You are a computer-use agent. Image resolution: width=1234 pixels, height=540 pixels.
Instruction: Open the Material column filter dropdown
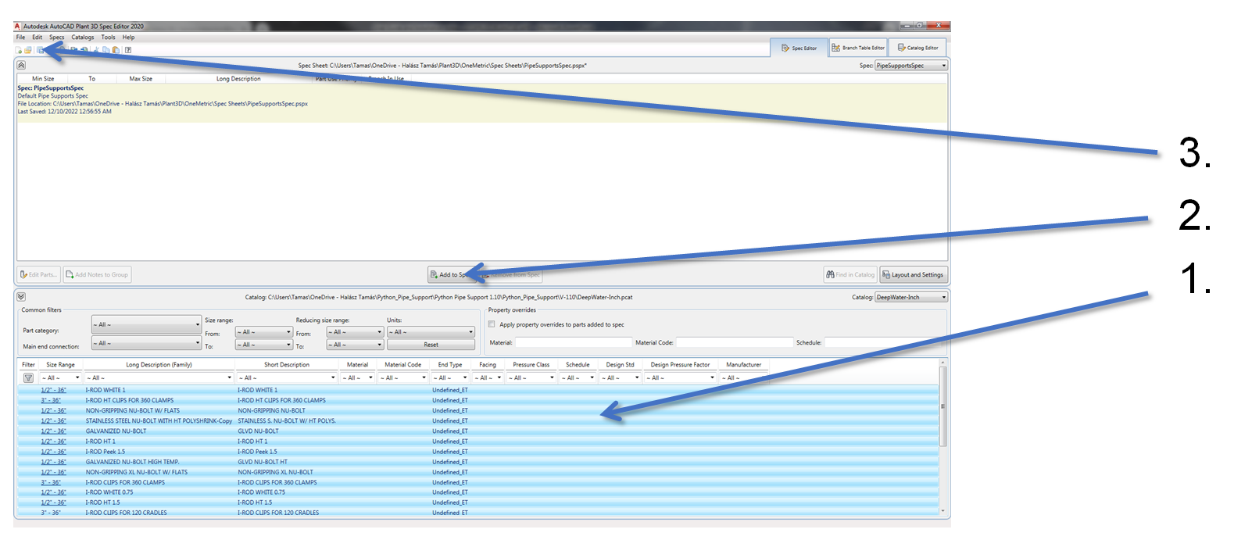pos(358,378)
